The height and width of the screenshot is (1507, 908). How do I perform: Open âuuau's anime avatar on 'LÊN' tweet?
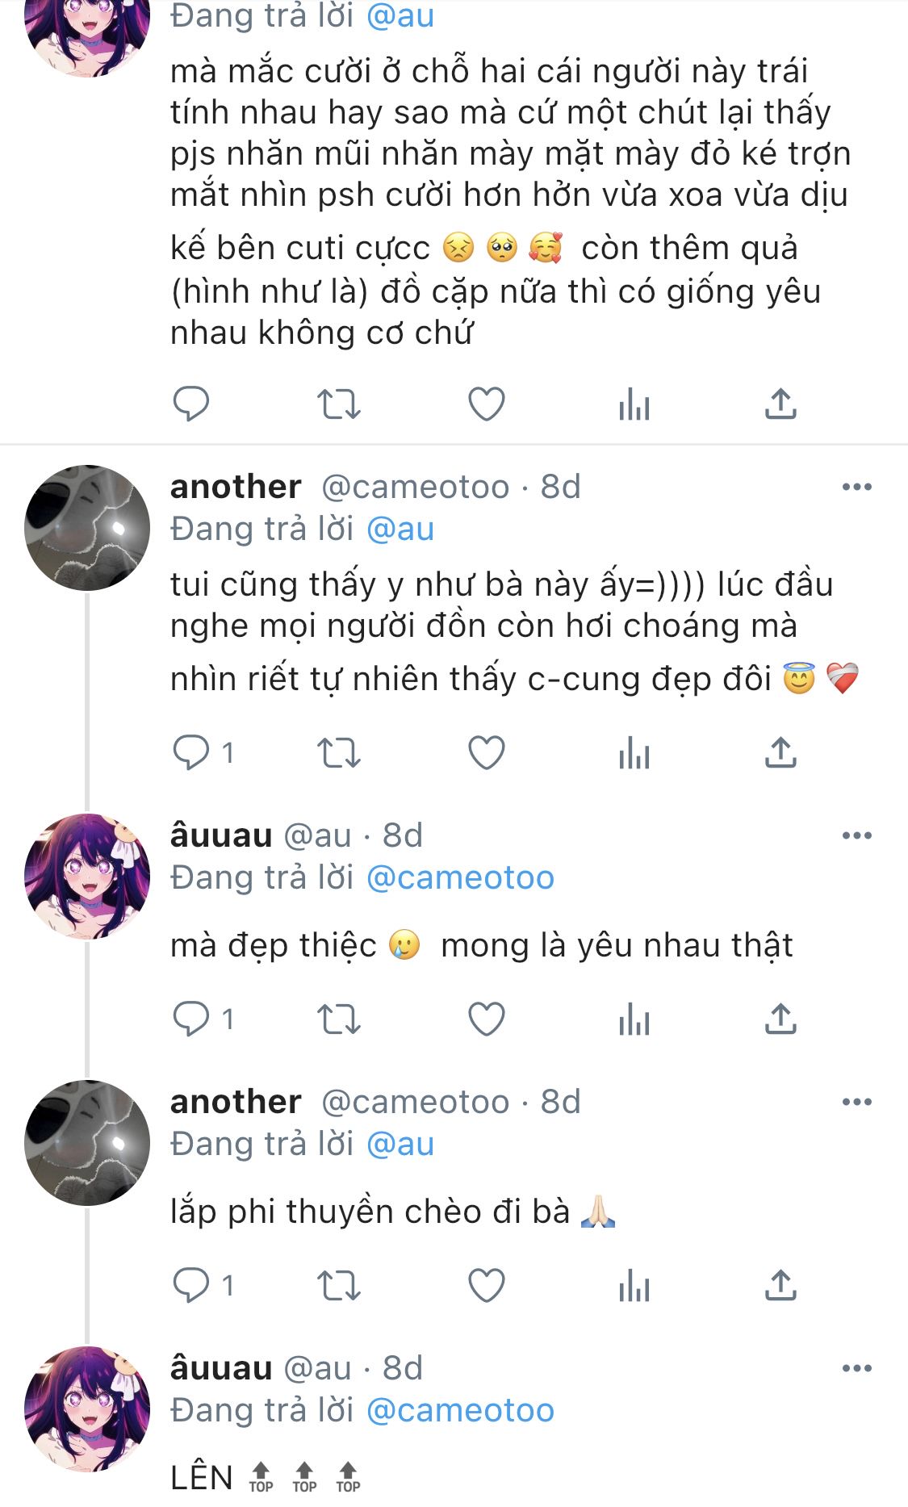coord(87,1409)
